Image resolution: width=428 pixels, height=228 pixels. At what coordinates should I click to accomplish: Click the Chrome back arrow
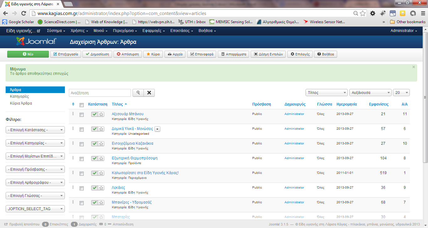click(x=5, y=13)
